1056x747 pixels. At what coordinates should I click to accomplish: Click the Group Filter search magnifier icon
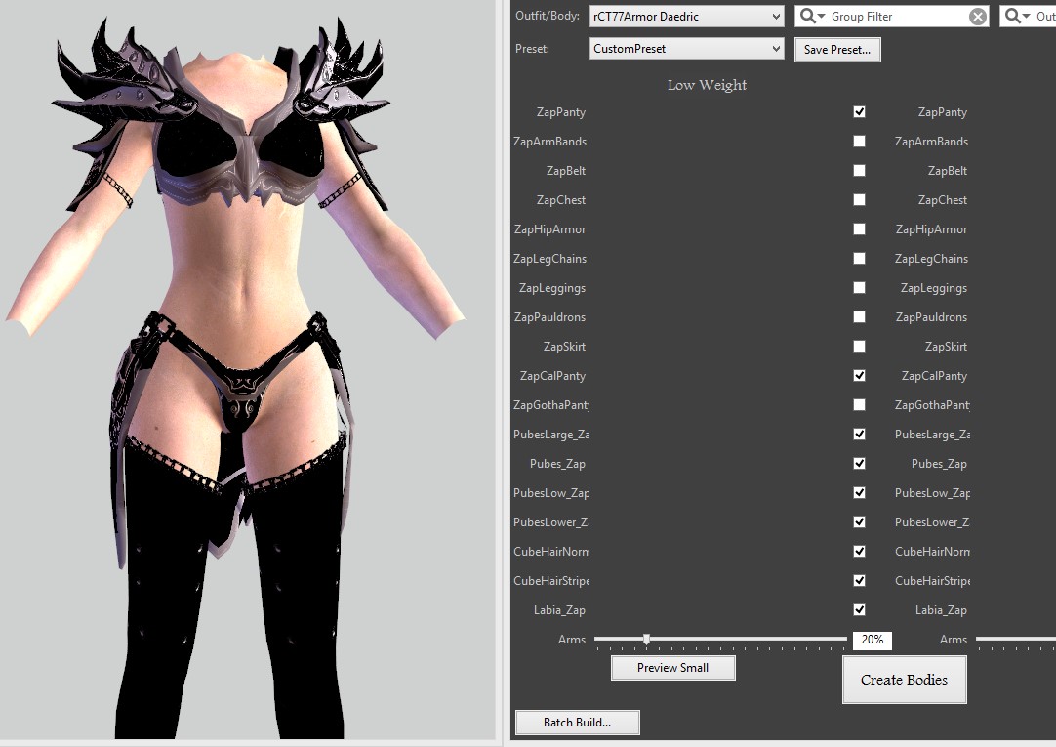coord(812,16)
